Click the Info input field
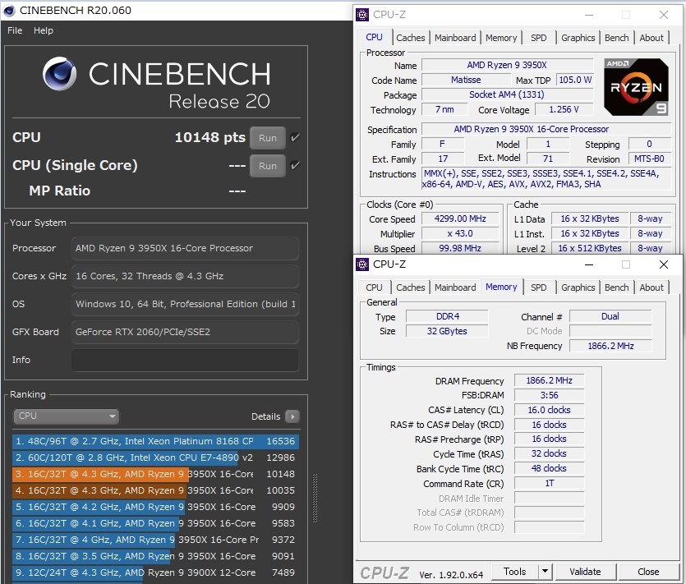 click(x=185, y=360)
